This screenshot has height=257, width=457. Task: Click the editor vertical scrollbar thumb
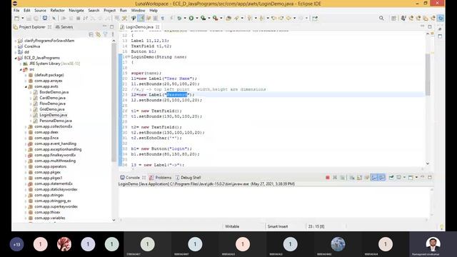(428, 74)
